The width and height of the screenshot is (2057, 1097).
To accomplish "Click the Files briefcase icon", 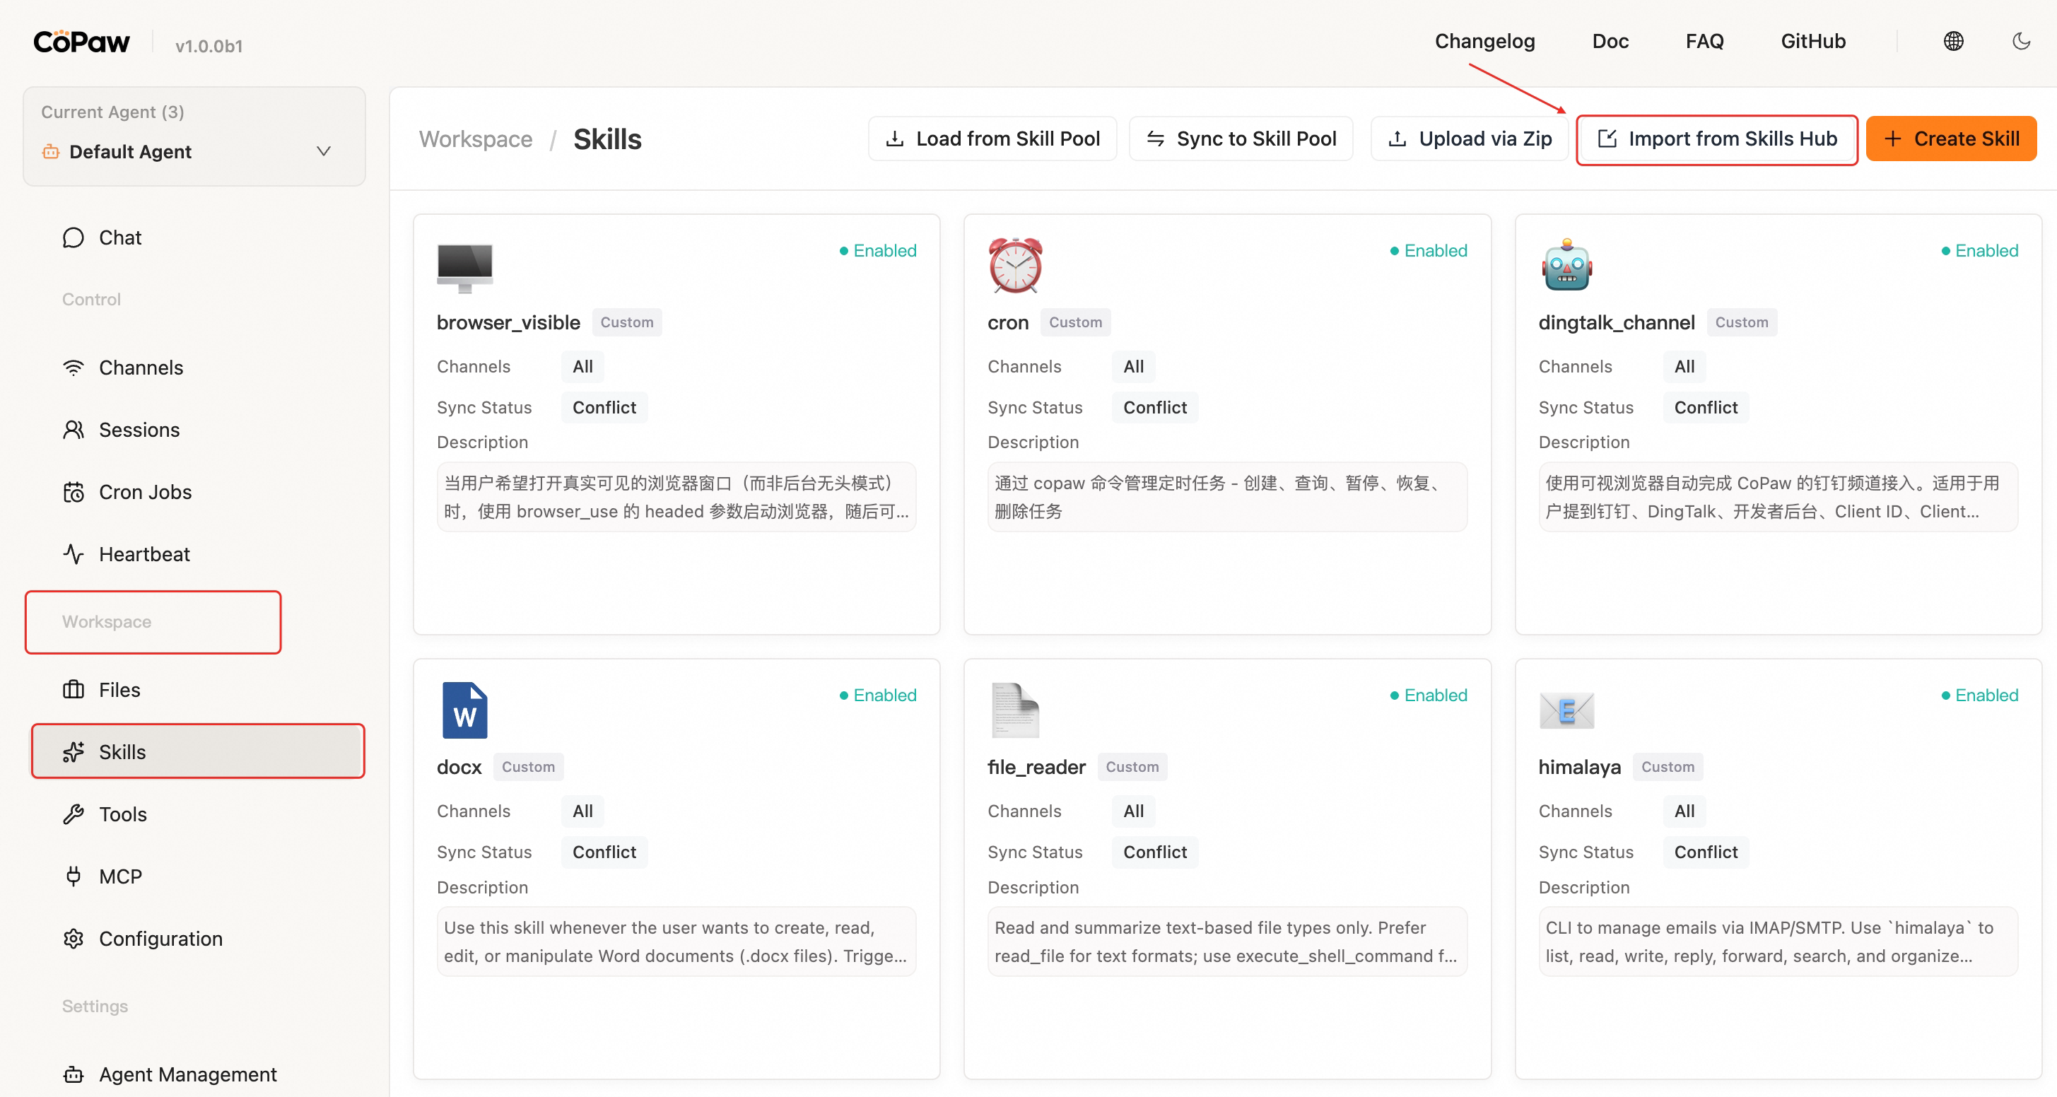I will [74, 690].
